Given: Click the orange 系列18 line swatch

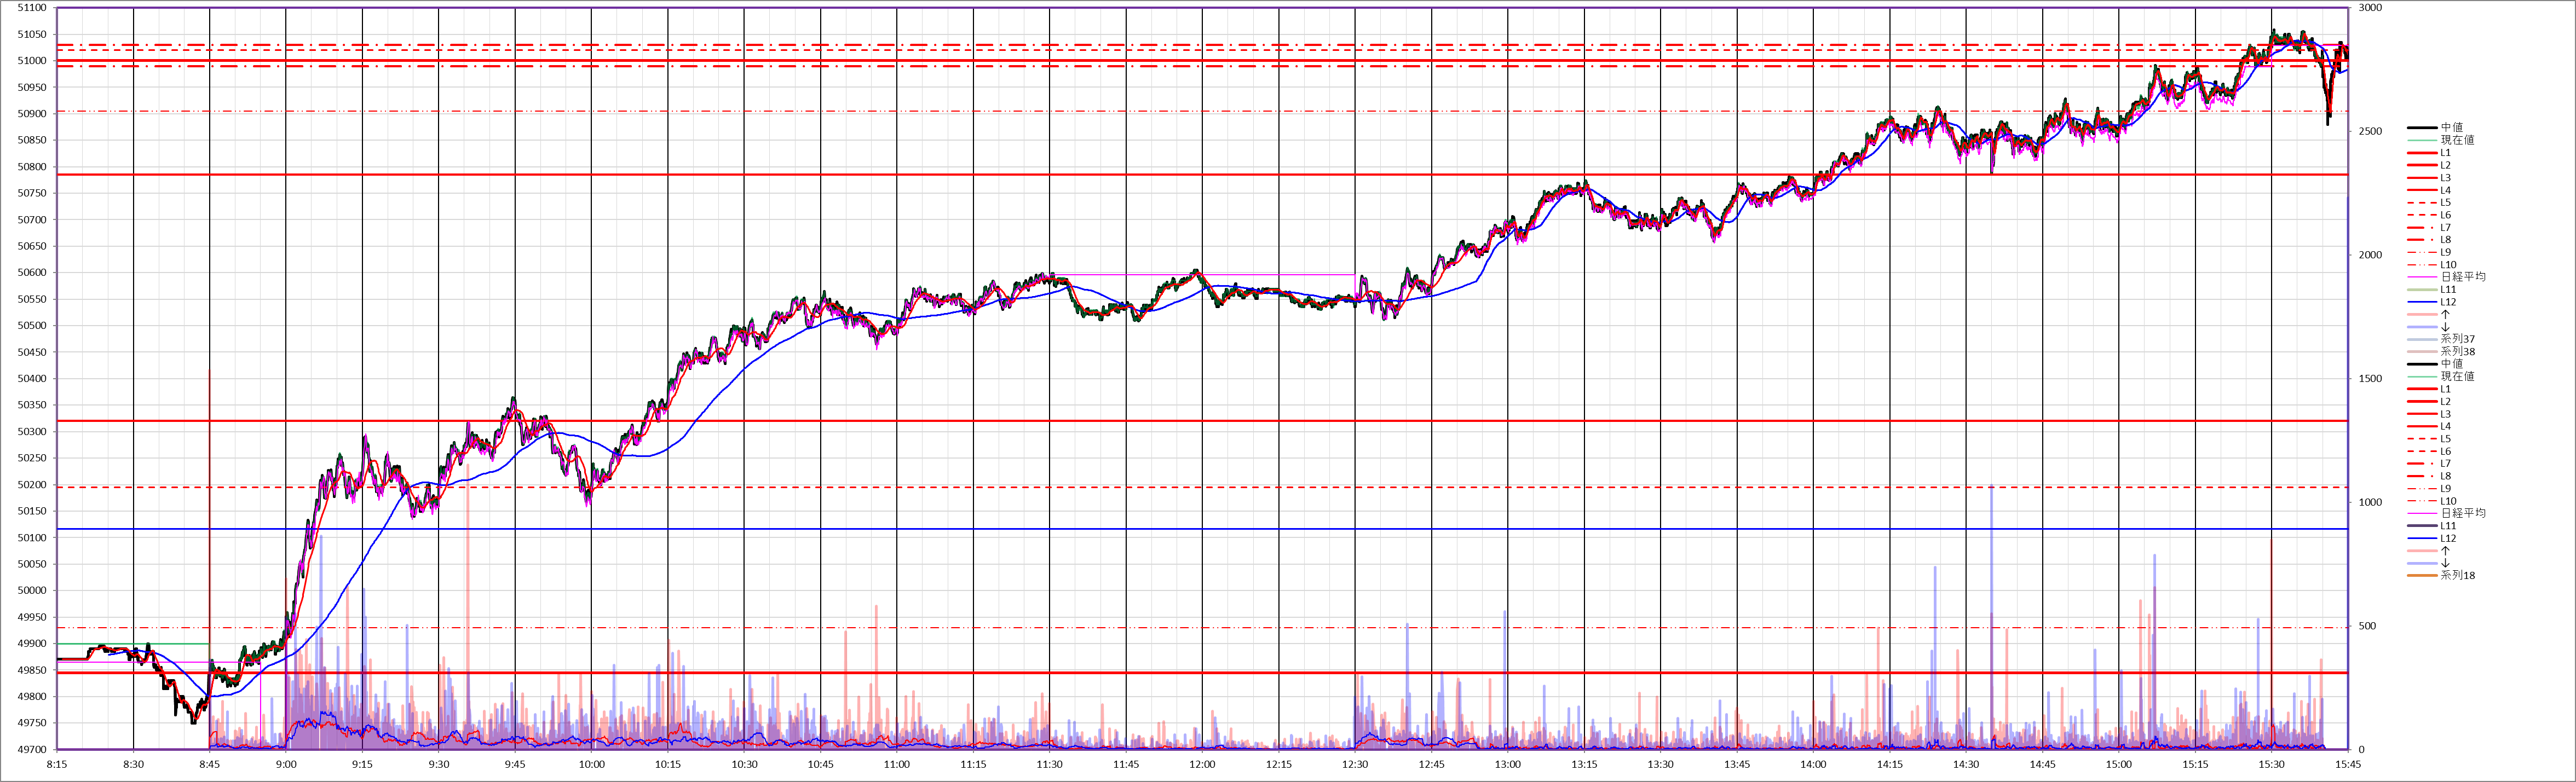Looking at the screenshot, I should (2422, 575).
